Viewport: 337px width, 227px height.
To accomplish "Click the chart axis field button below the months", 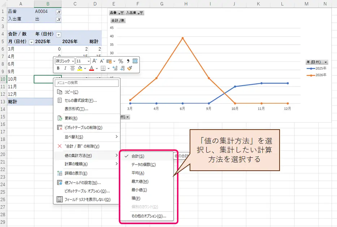I will (125, 117).
